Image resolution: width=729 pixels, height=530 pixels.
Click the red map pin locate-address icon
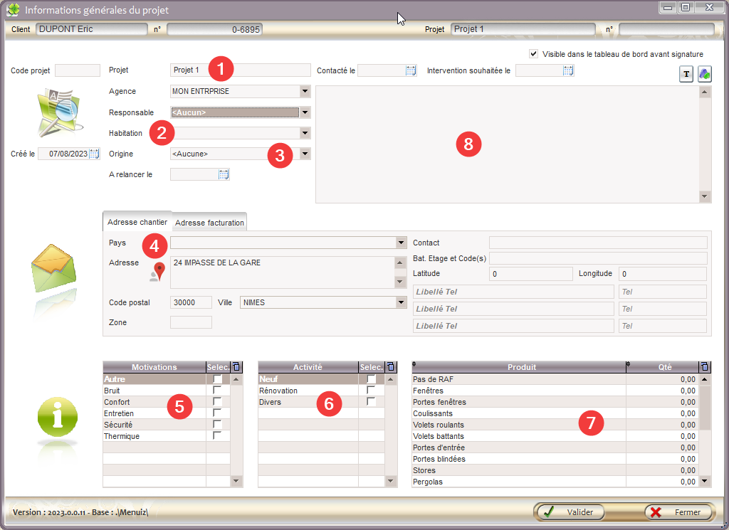point(158,272)
